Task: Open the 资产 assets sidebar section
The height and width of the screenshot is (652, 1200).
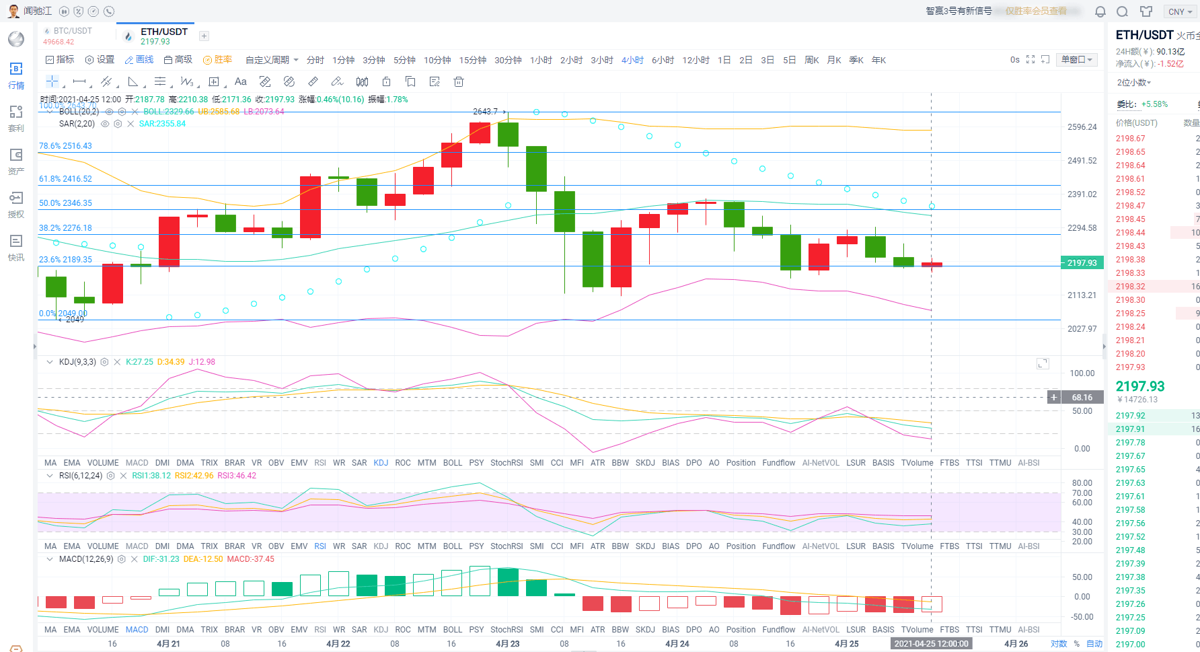Action: pyautogui.click(x=16, y=161)
